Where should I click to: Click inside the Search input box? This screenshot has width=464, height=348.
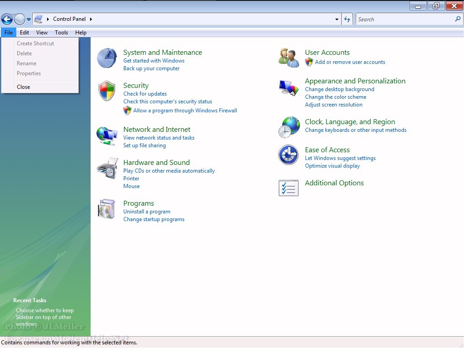(405, 19)
